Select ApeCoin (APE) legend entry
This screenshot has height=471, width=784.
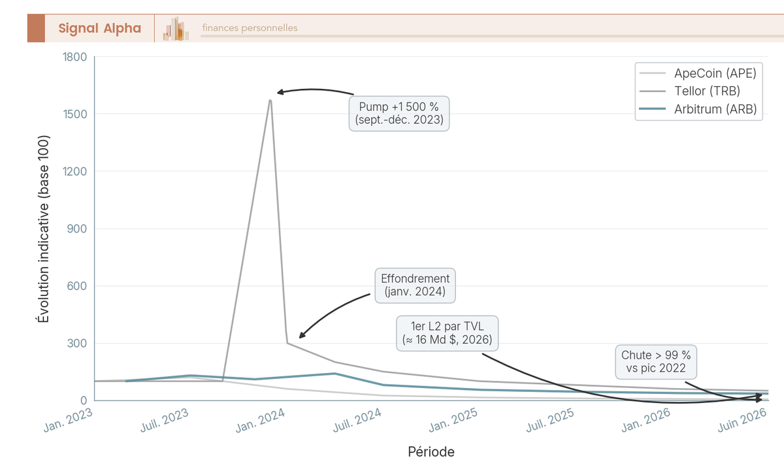[x=700, y=73]
